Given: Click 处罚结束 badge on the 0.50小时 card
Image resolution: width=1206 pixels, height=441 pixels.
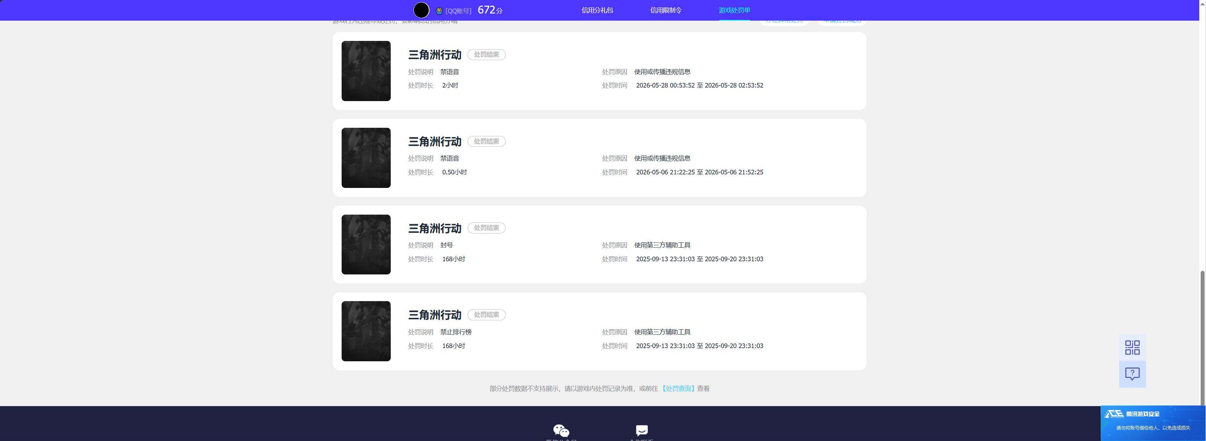Looking at the screenshot, I should click(486, 141).
